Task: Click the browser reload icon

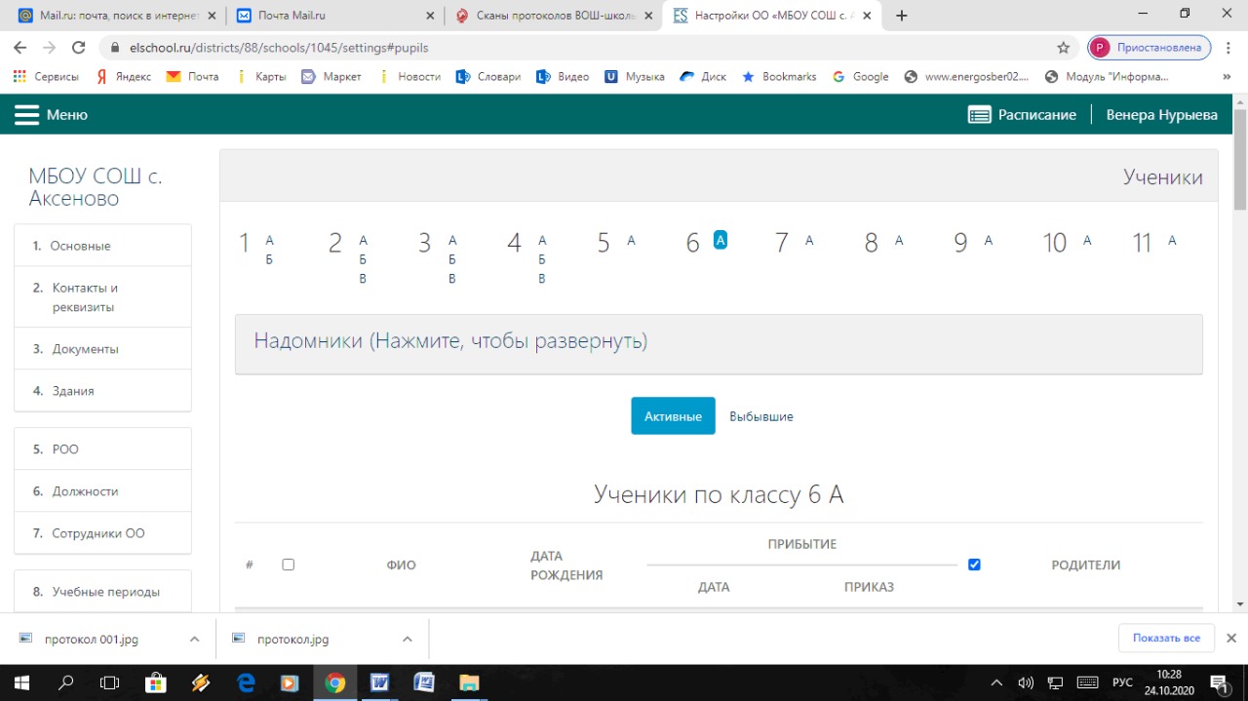Action: coord(79,48)
